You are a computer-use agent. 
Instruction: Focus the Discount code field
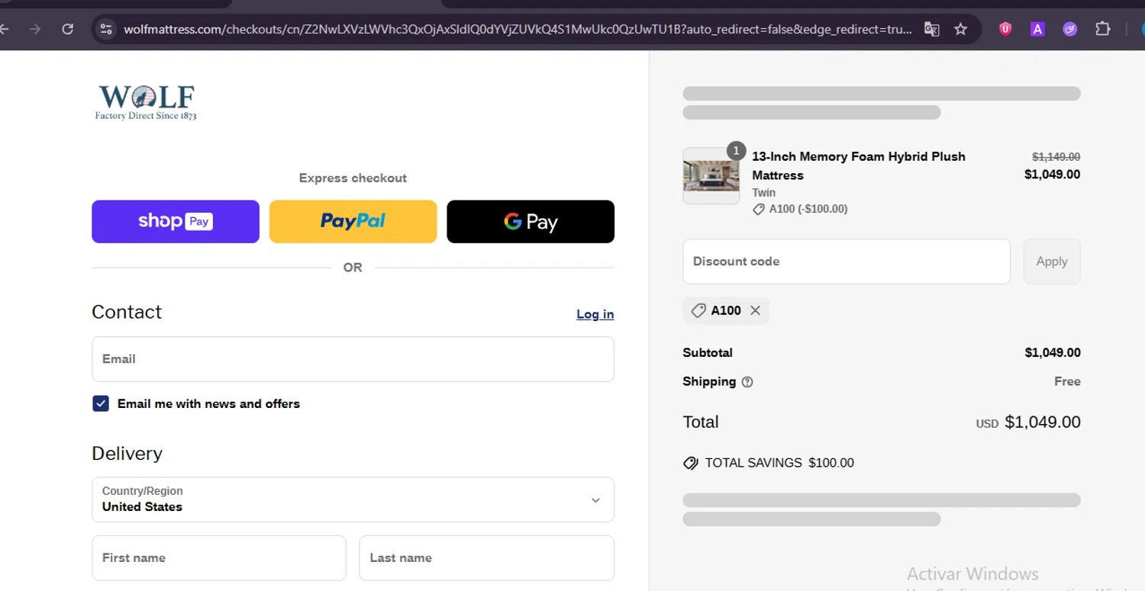[847, 262]
